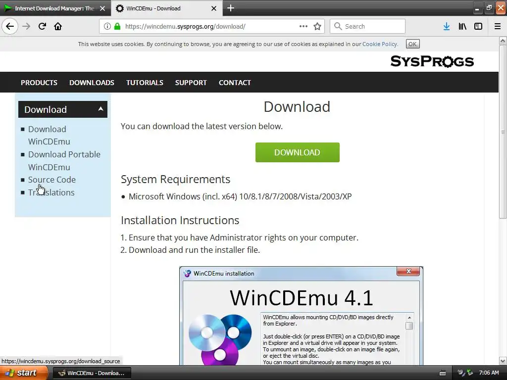Image resolution: width=507 pixels, height=380 pixels.
Task: Go back to the previous page
Action: pyautogui.click(x=10, y=26)
